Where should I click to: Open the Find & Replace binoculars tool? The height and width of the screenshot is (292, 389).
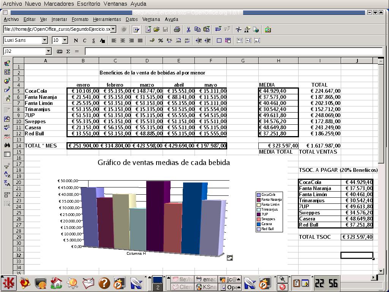tap(7, 145)
